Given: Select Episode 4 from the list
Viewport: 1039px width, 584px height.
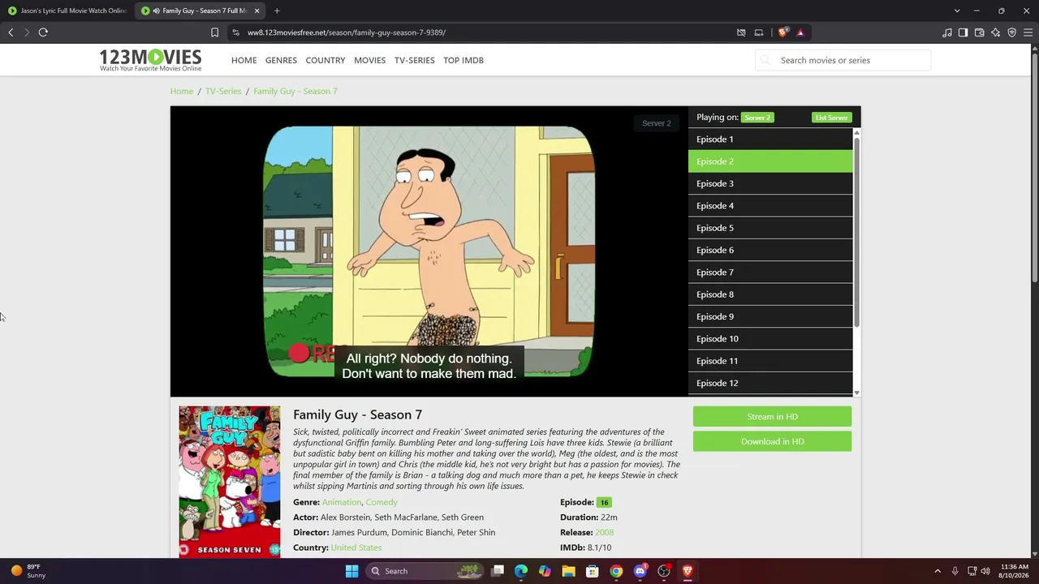Looking at the screenshot, I should [770, 206].
